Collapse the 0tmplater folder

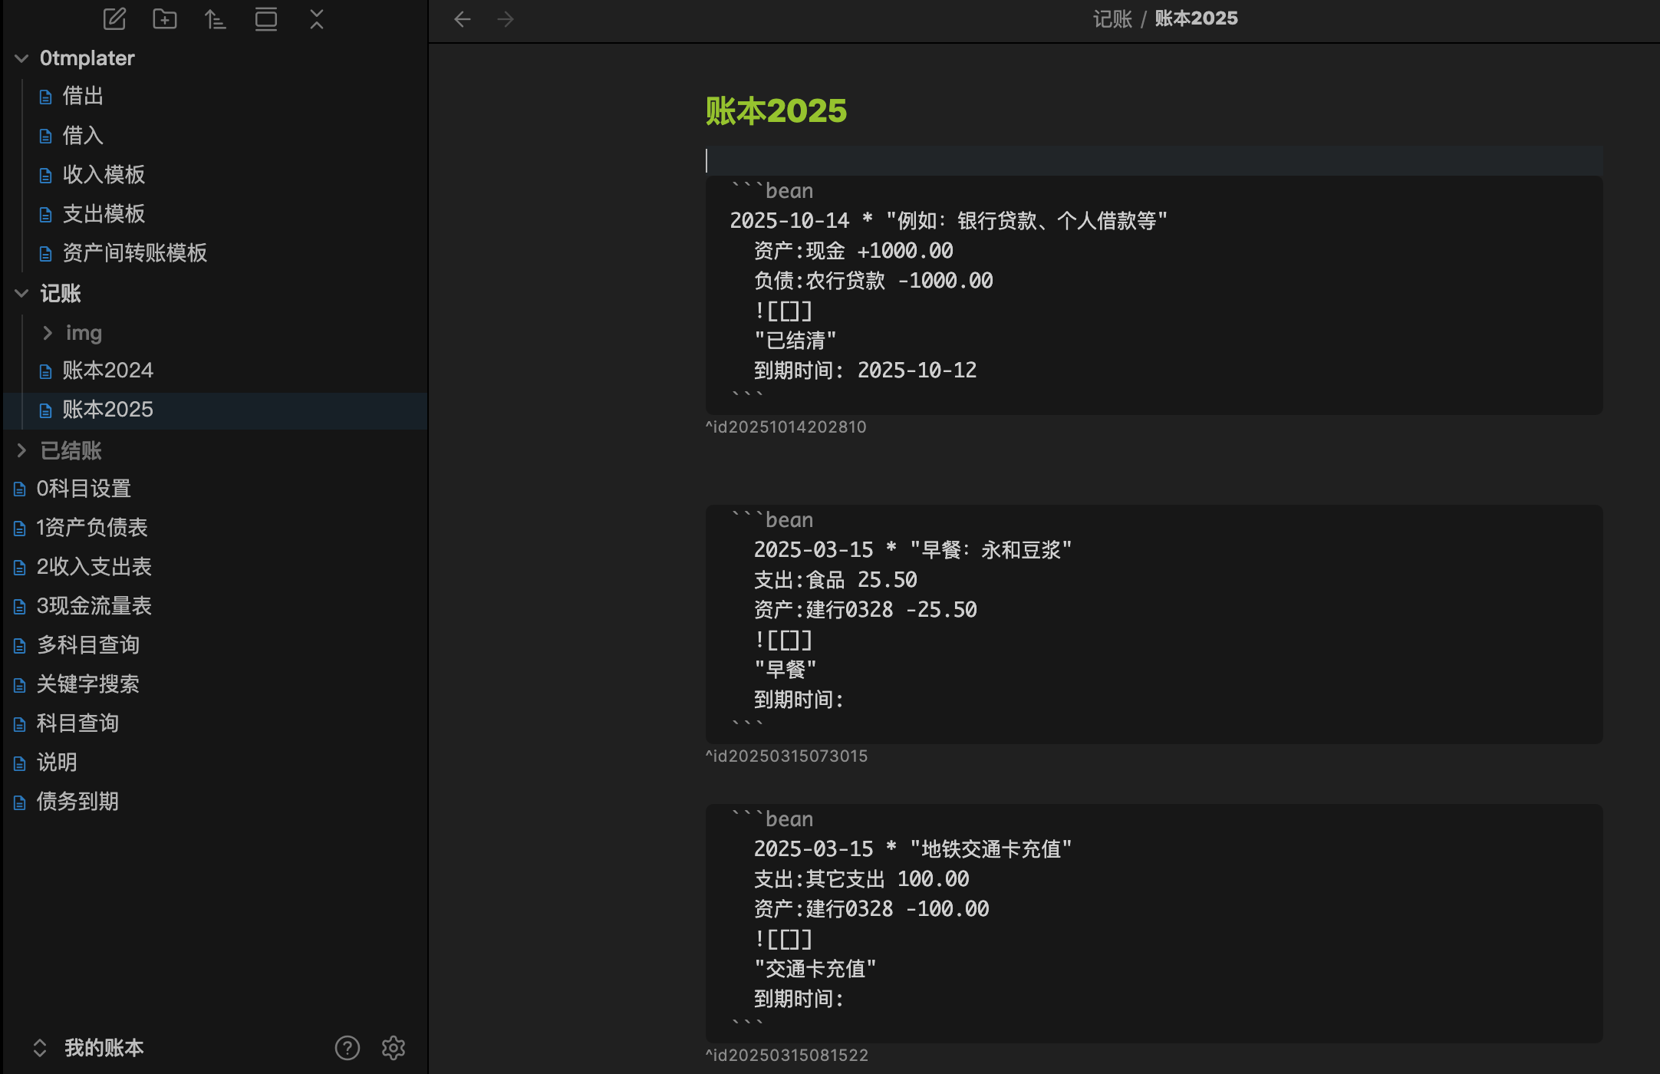click(x=21, y=58)
